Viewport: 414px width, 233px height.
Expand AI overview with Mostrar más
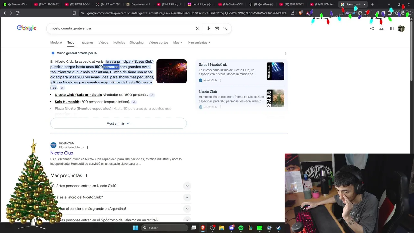click(x=118, y=123)
